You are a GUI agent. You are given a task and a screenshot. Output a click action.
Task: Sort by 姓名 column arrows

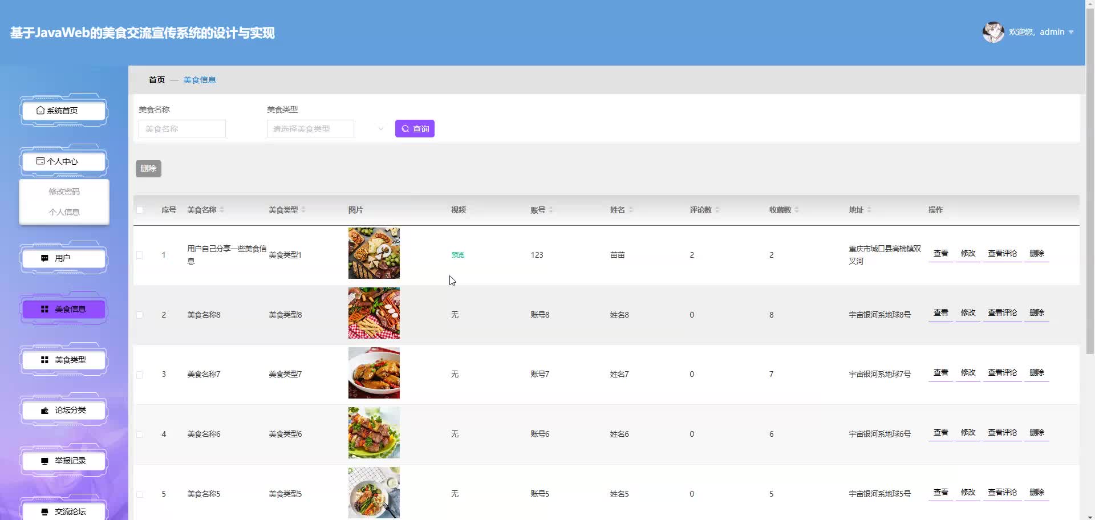coord(631,210)
